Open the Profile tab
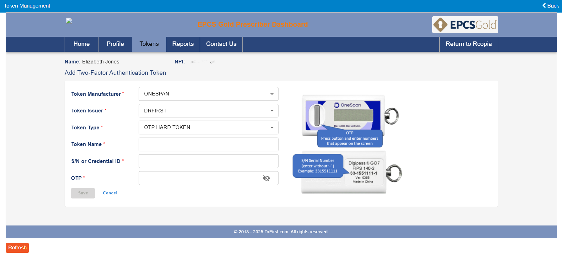The width and height of the screenshot is (562, 255). tap(115, 44)
